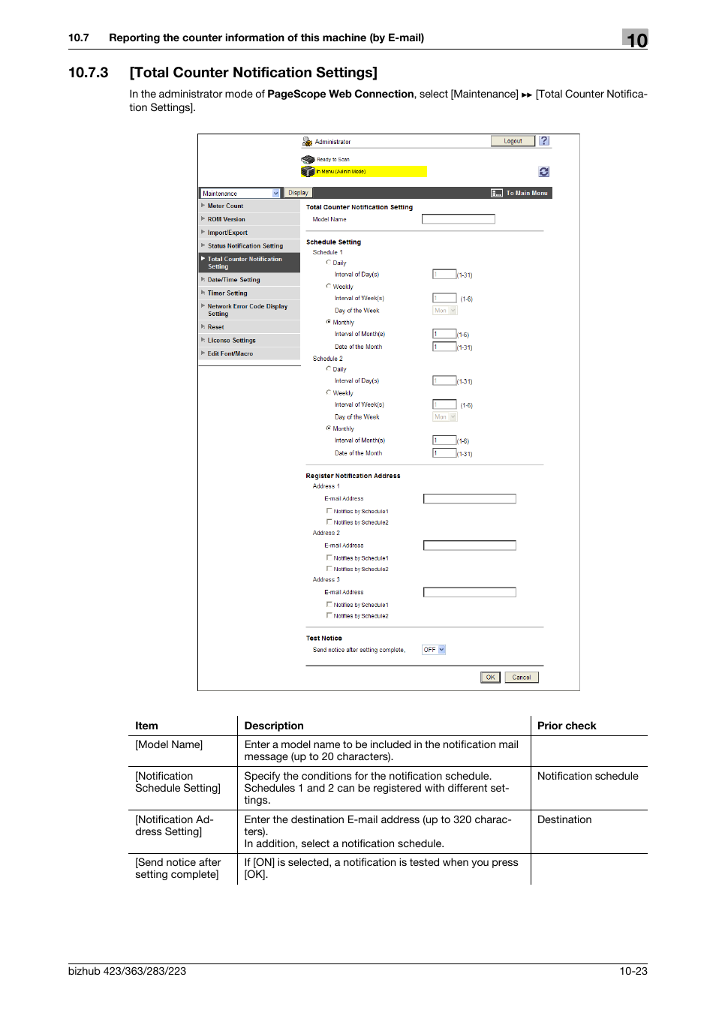Check Notifies by Schedule2 for Address 2
This screenshot has width=716, height=1013.
329,569
